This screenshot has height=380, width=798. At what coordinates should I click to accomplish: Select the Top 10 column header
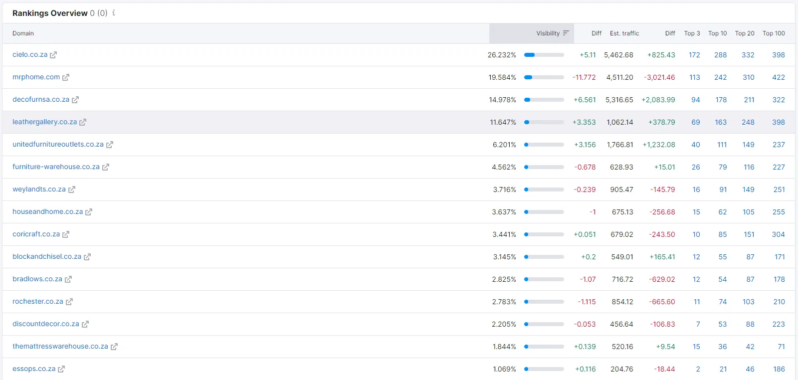[x=717, y=33]
